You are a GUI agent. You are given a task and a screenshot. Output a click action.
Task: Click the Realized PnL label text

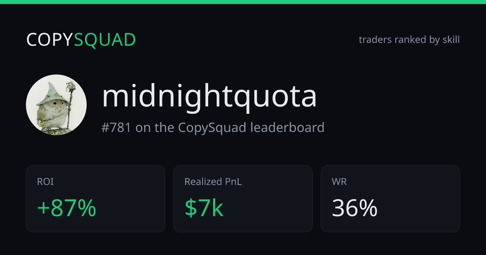pos(213,182)
